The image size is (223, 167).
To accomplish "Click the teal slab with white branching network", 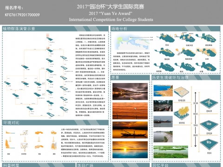I will tap(209, 103).
